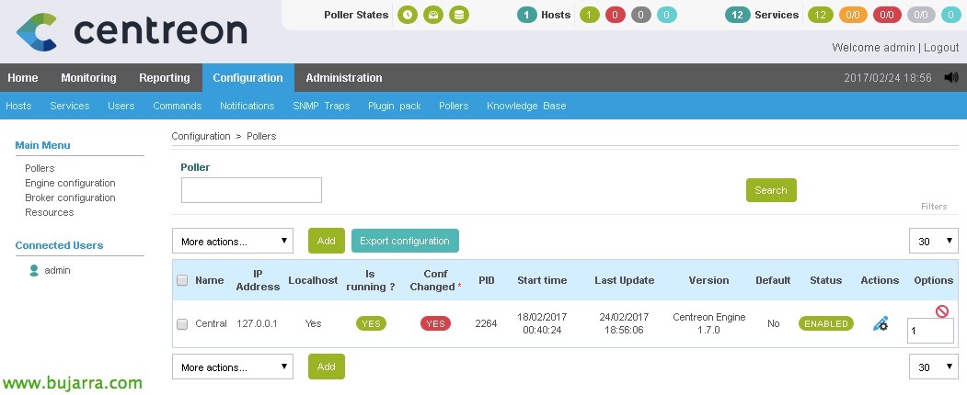Viewport: 967px width, 395px height.
Task: Open the Central poller name link
Action: [x=211, y=323]
